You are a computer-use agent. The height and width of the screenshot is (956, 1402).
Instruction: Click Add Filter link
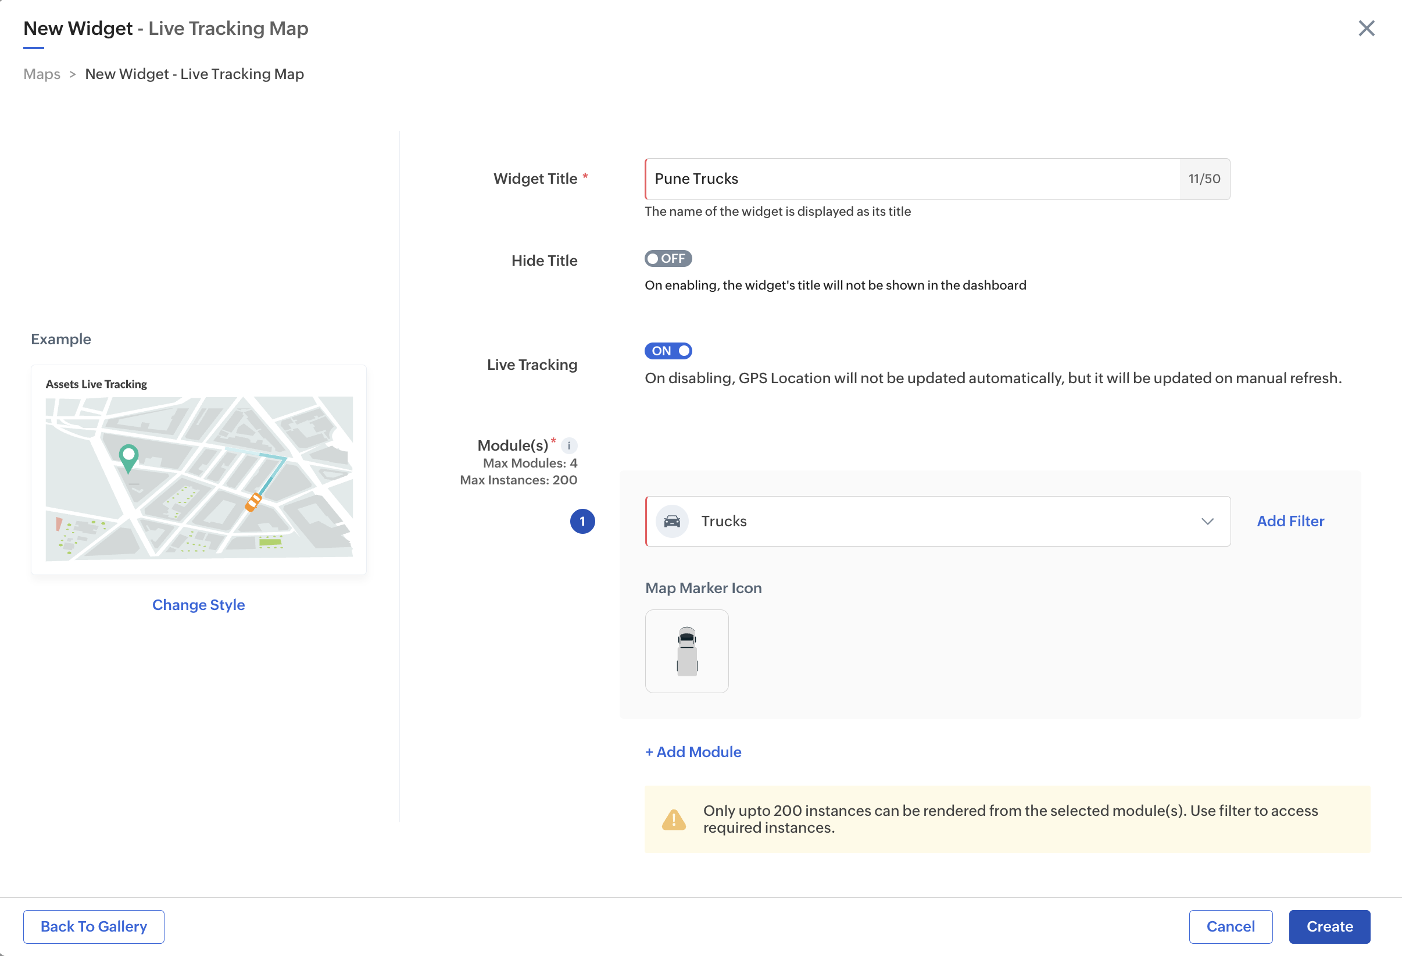point(1290,521)
